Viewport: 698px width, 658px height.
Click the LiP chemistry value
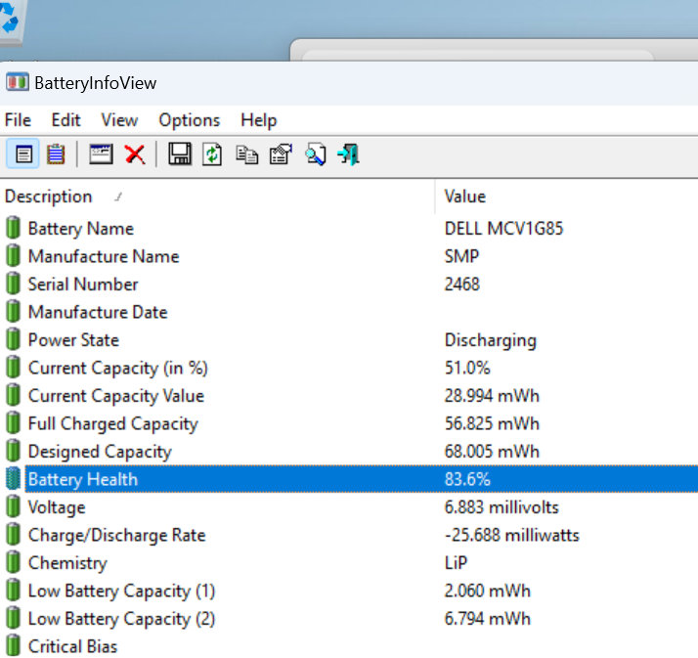pyautogui.click(x=456, y=563)
